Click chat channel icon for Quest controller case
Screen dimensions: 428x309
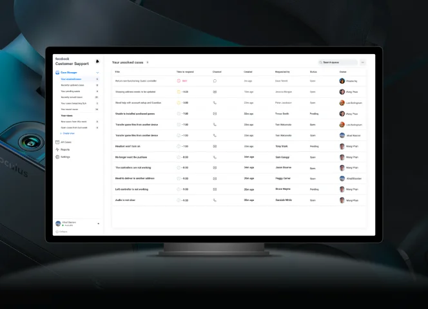(x=215, y=81)
